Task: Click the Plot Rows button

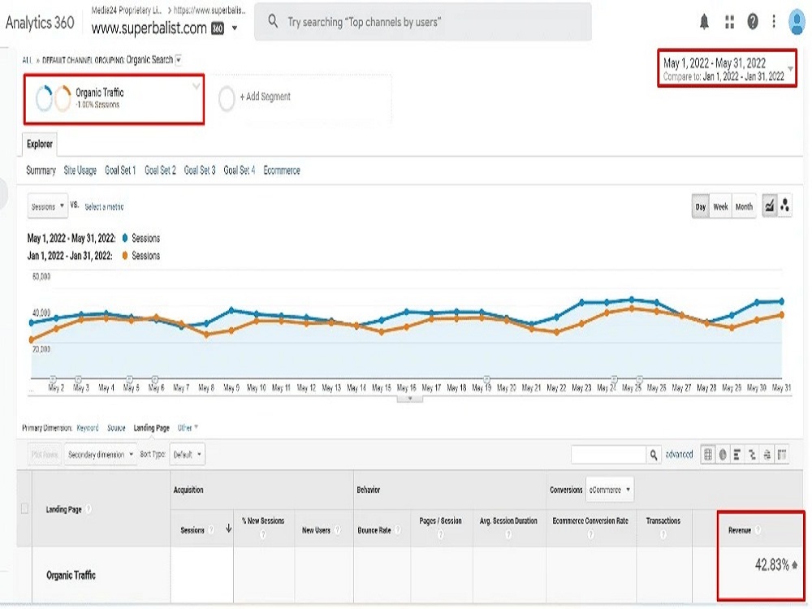Action: [44, 455]
